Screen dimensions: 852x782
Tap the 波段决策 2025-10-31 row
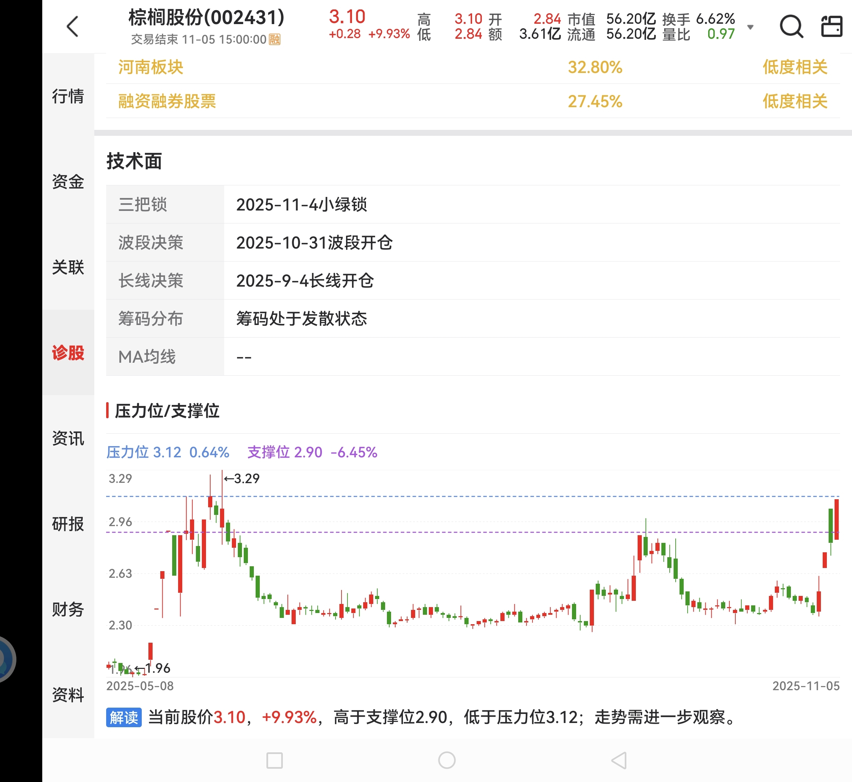pos(314,243)
